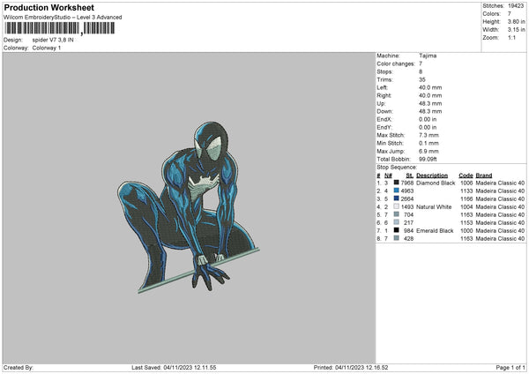Click the Emerald Black color swatch

coord(397,230)
